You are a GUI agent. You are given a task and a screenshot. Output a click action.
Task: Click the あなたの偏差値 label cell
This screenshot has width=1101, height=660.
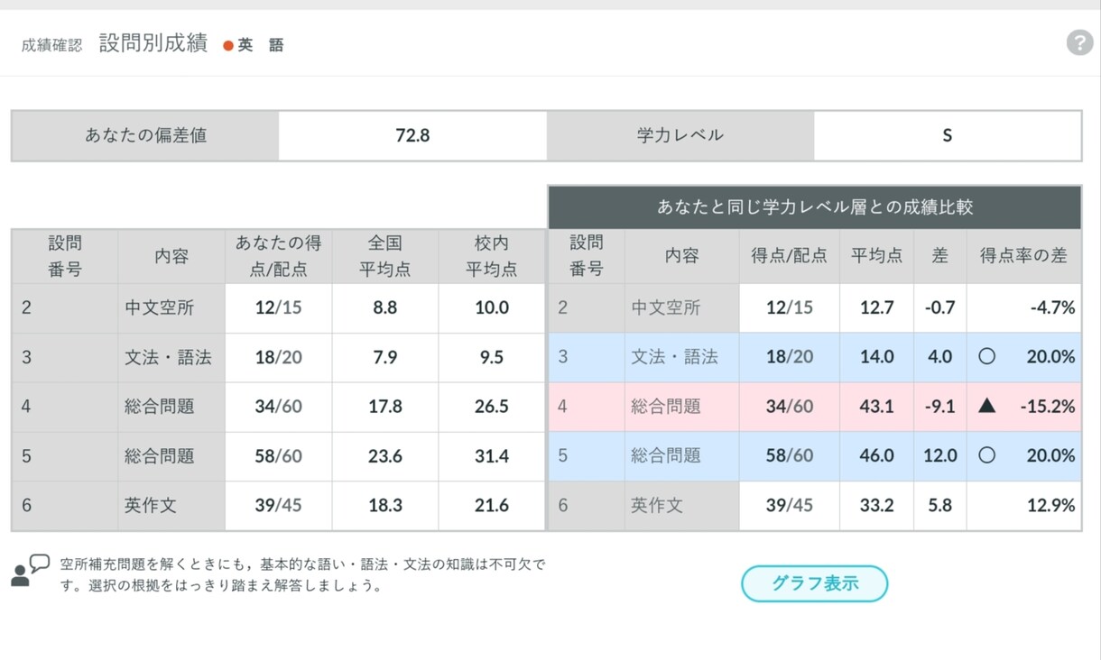[x=145, y=135]
